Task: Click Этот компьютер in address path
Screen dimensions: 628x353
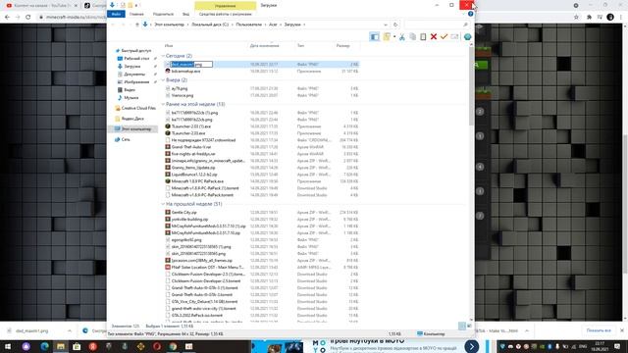Action: pyautogui.click(x=170, y=25)
